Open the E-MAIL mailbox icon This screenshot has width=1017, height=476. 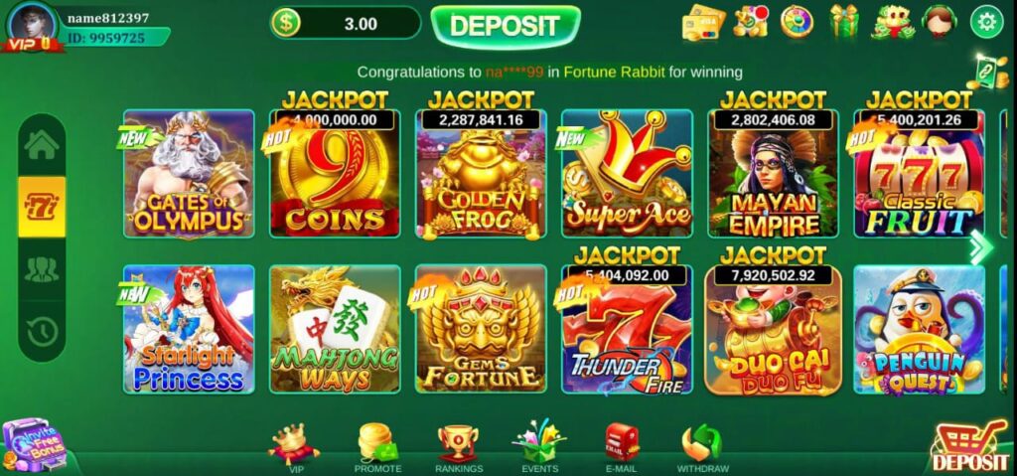coord(622,442)
